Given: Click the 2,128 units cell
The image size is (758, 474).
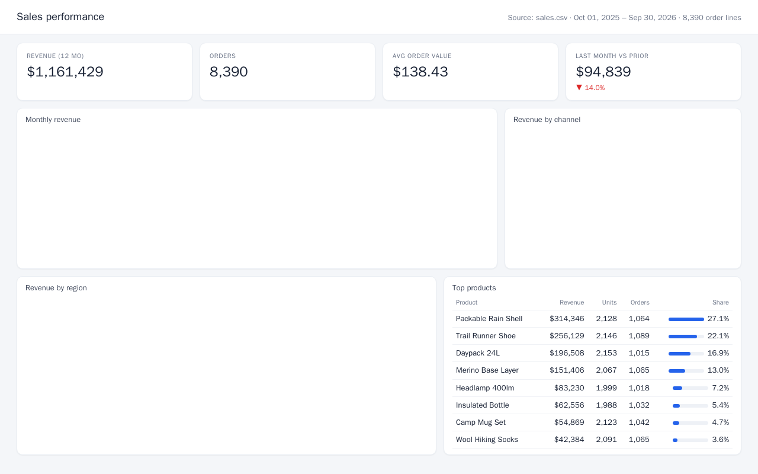Looking at the screenshot, I should (606, 319).
